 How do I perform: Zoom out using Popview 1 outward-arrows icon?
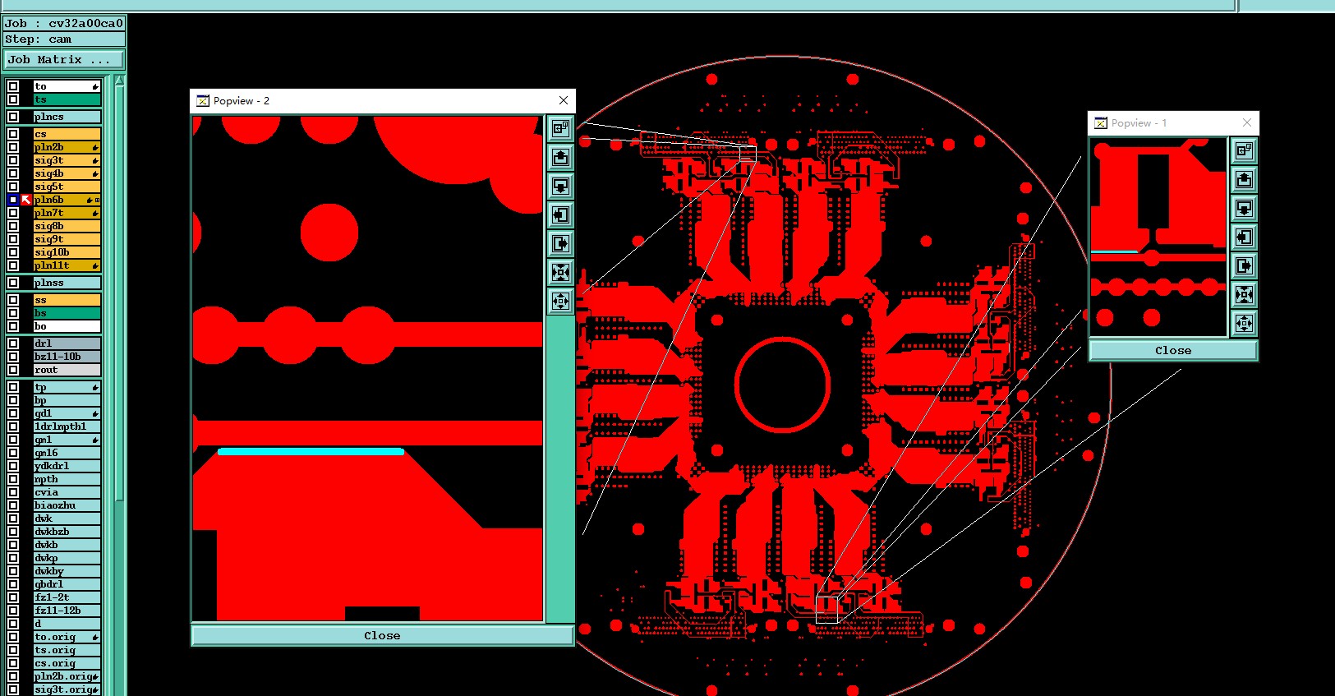(x=1245, y=323)
